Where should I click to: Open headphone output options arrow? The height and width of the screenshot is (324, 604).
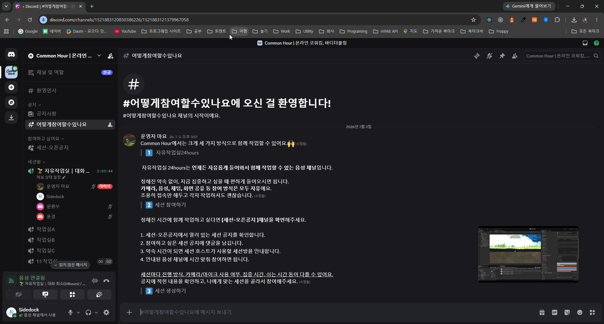point(96,312)
